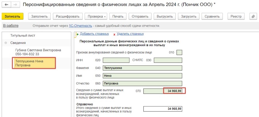Screen dimensions: 259x117
Task: Click the red X delete page icon
Action: click(114, 34)
